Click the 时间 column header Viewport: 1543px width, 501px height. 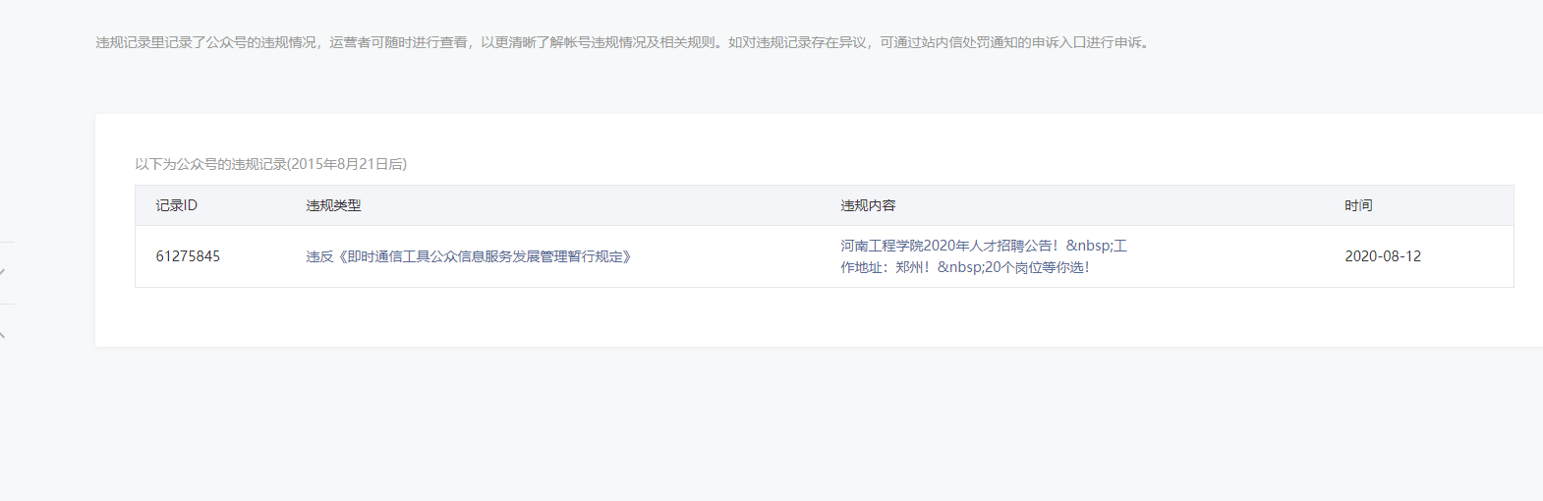tap(1358, 205)
